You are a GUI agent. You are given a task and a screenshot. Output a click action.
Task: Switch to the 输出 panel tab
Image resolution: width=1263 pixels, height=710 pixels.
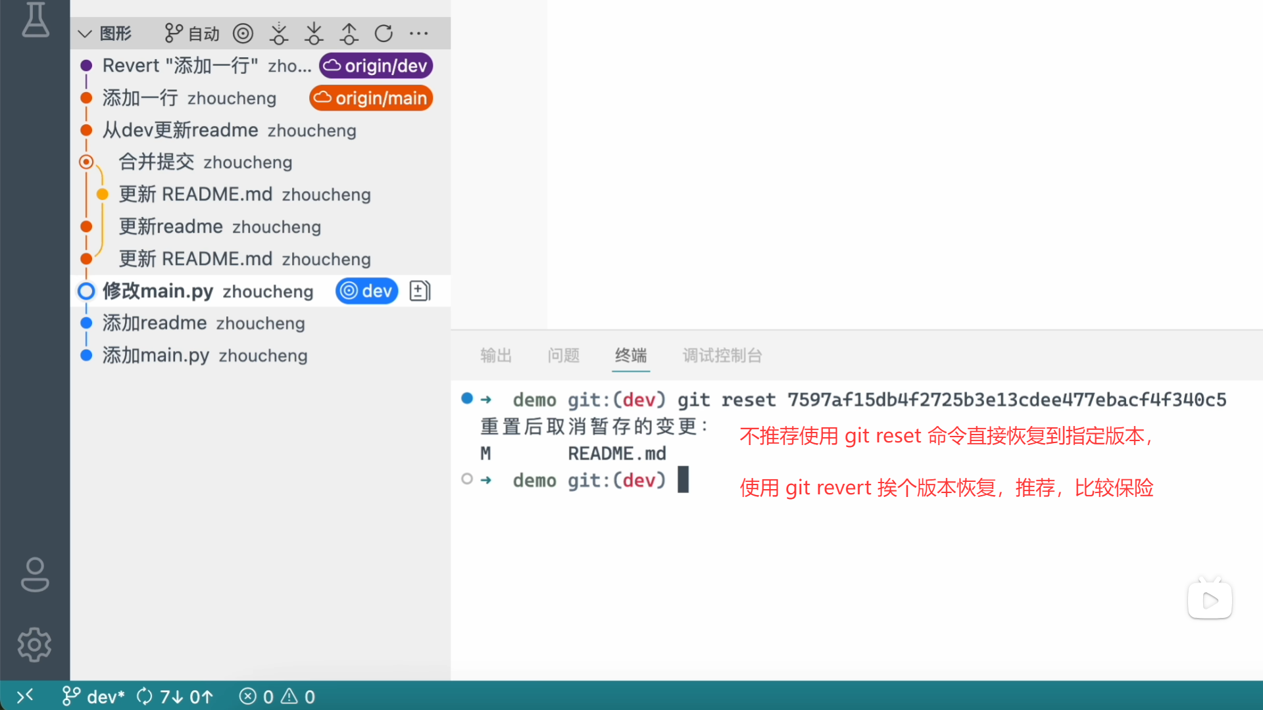coord(495,356)
